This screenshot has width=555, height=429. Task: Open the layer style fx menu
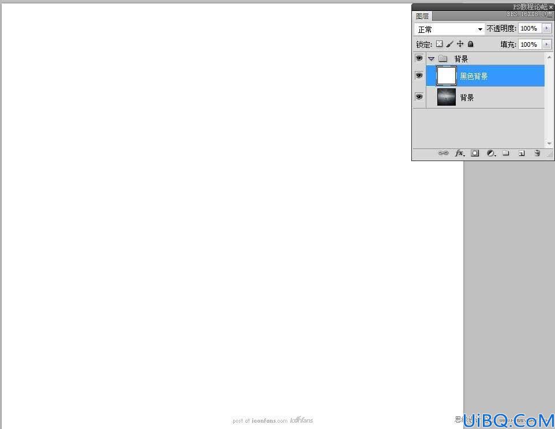click(x=459, y=153)
